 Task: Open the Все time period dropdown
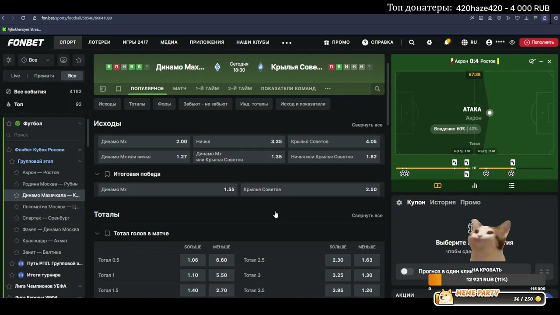pyautogui.click(x=35, y=60)
